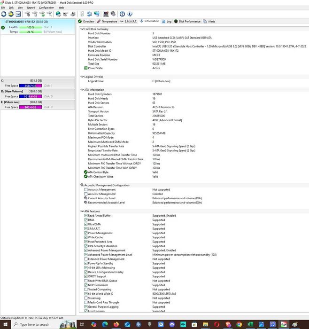Open Excel from the taskbar
309x329 pixels.
tap(250, 324)
